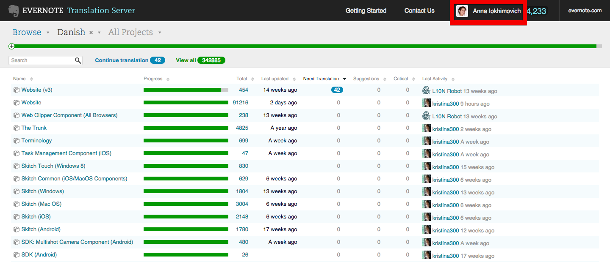Click the search magnifier icon
Viewport: 610px width, 262px height.
[x=78, y=60]
